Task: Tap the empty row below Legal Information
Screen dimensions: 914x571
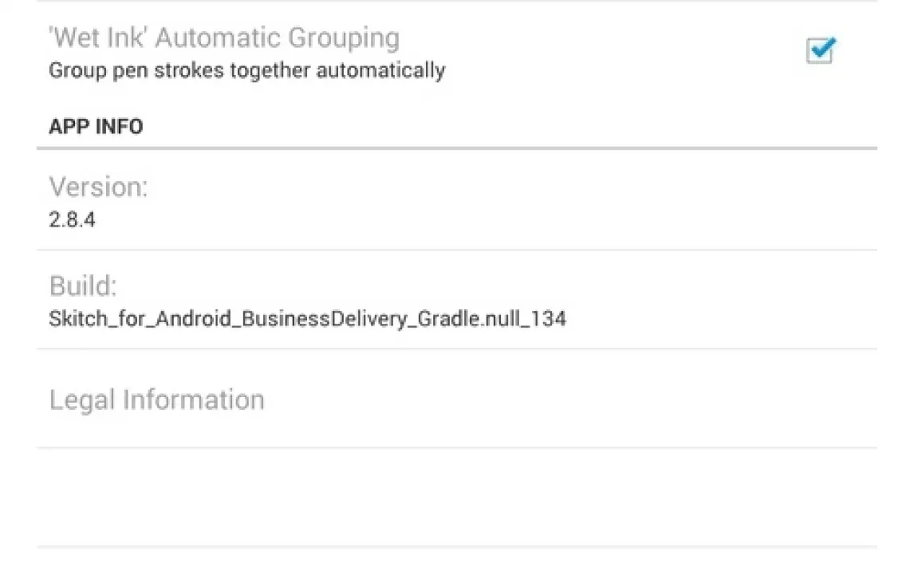Action: [x=456, y=497]
